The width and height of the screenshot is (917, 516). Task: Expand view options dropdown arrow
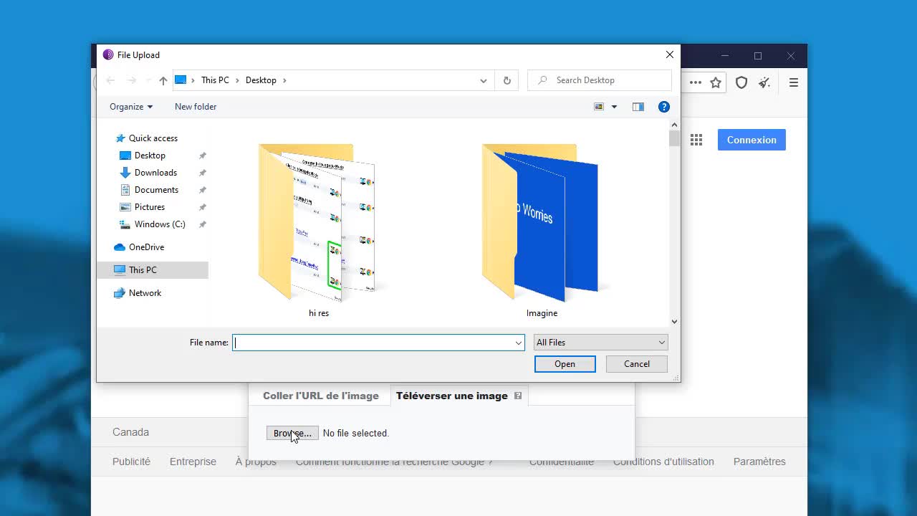click(614, 107)
